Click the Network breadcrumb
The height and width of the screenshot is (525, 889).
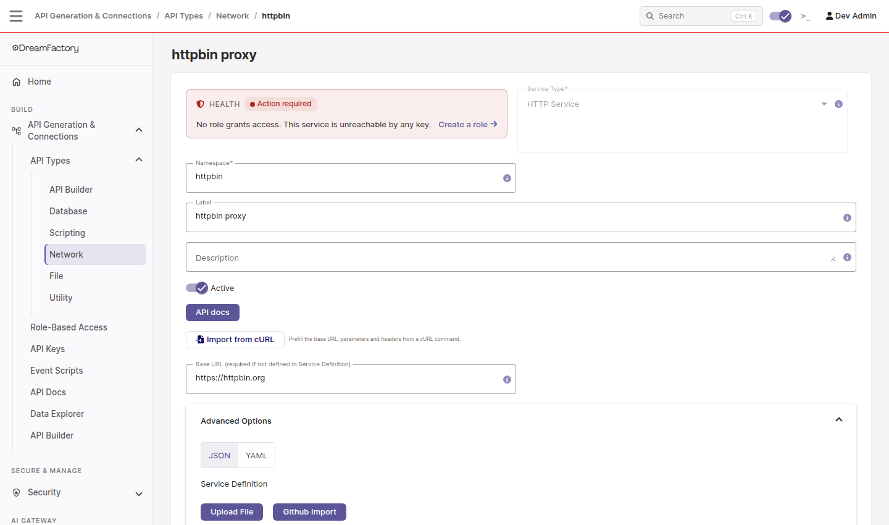(232, 16)
